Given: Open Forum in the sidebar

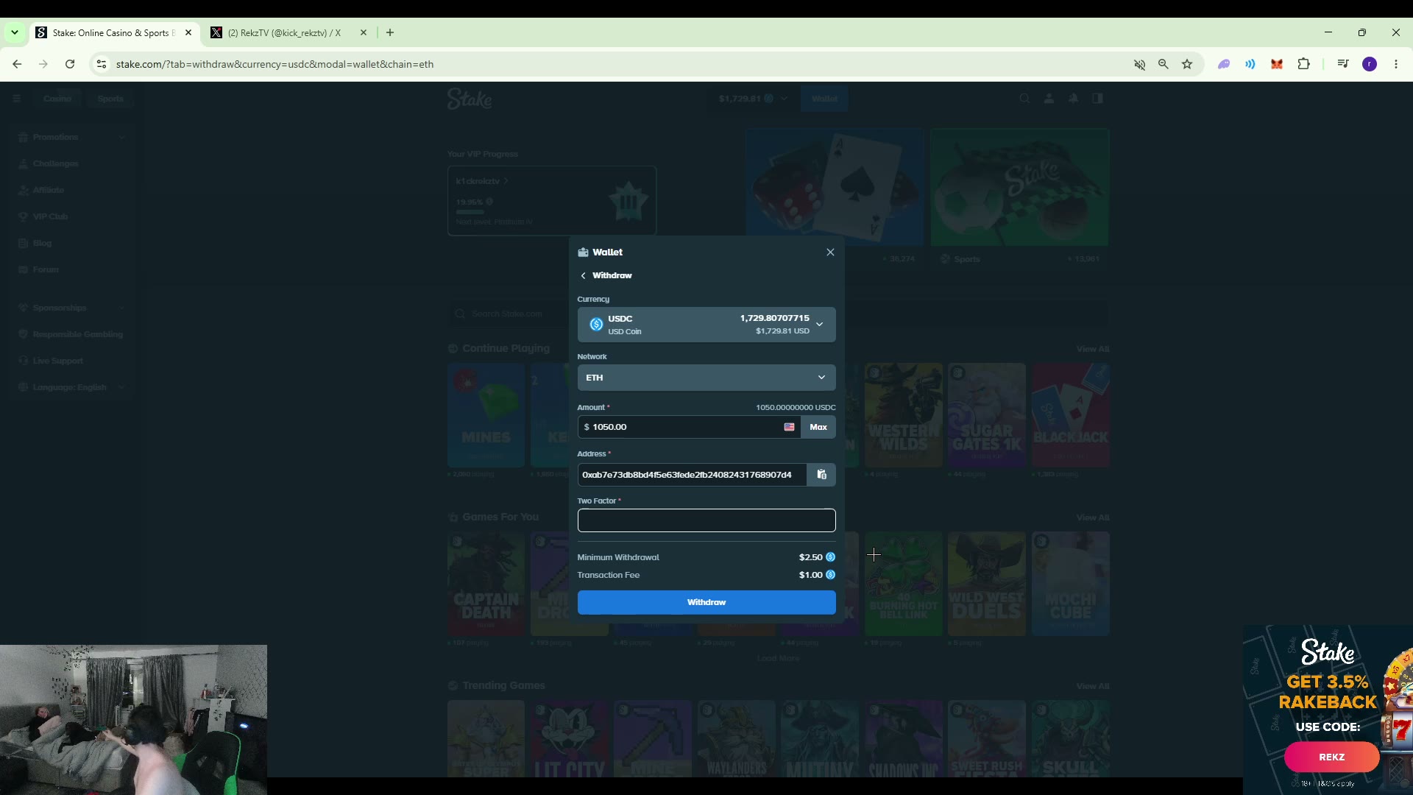Looking at the screenshot, I should (x=71, y=269).
